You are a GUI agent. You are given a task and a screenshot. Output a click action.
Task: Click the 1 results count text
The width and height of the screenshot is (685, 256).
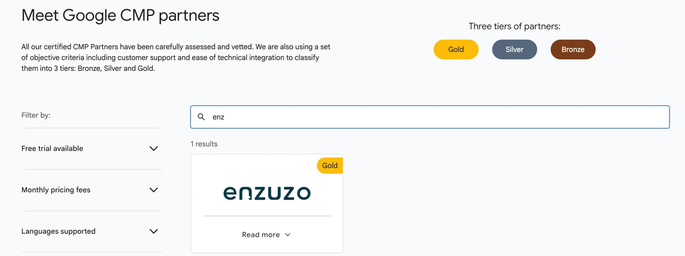point(204,144)
